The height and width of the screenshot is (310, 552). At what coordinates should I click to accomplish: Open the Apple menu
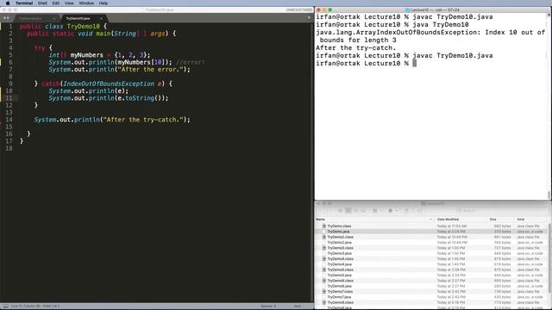(x=8, y=3)
